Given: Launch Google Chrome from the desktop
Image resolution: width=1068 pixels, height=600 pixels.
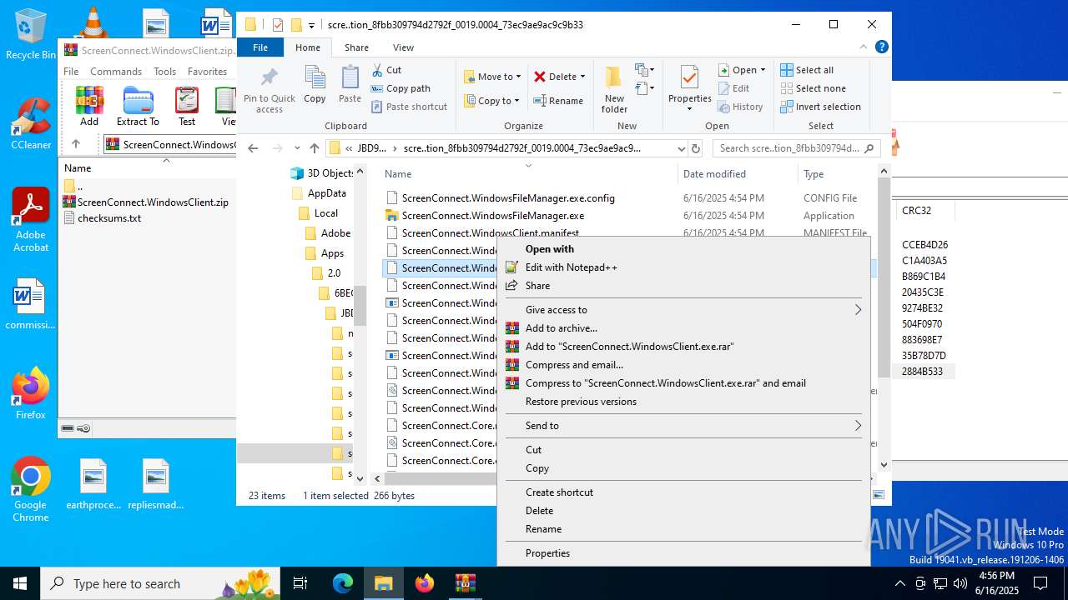Looking at the screenshot, I should pyautogui.click(x=31, y=490).
